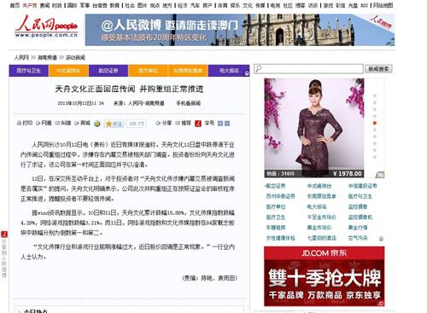
Task: Click the 女性健康体检 sidebar link
Action: click(x=280, y=238)
